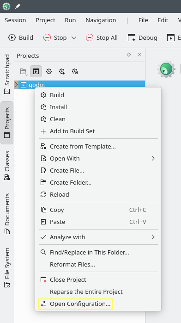Open the Scratchpad side panel
Image resolution: width=181 pixels, height=323 pixels.
pyautogui.click(x=7, y=74)
